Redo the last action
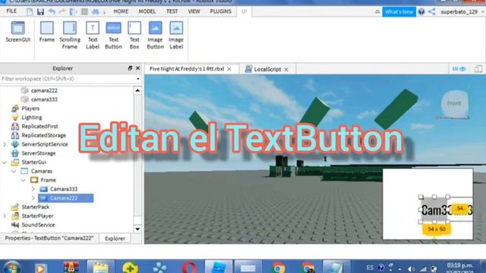Viewport: 486px width, 273px height. [62, 11]
